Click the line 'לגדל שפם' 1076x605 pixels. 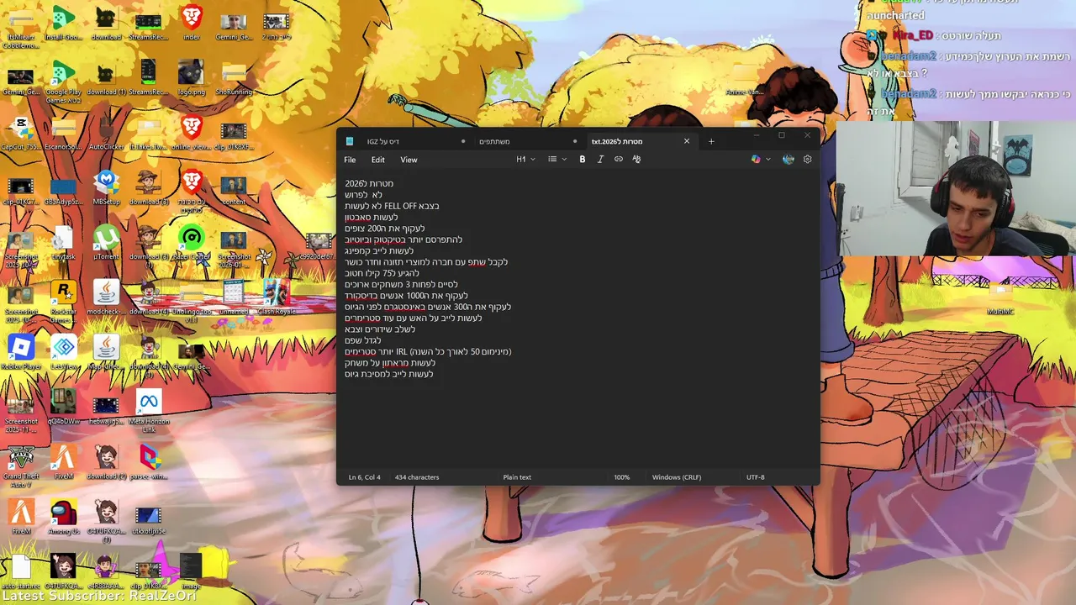(363, 340)
